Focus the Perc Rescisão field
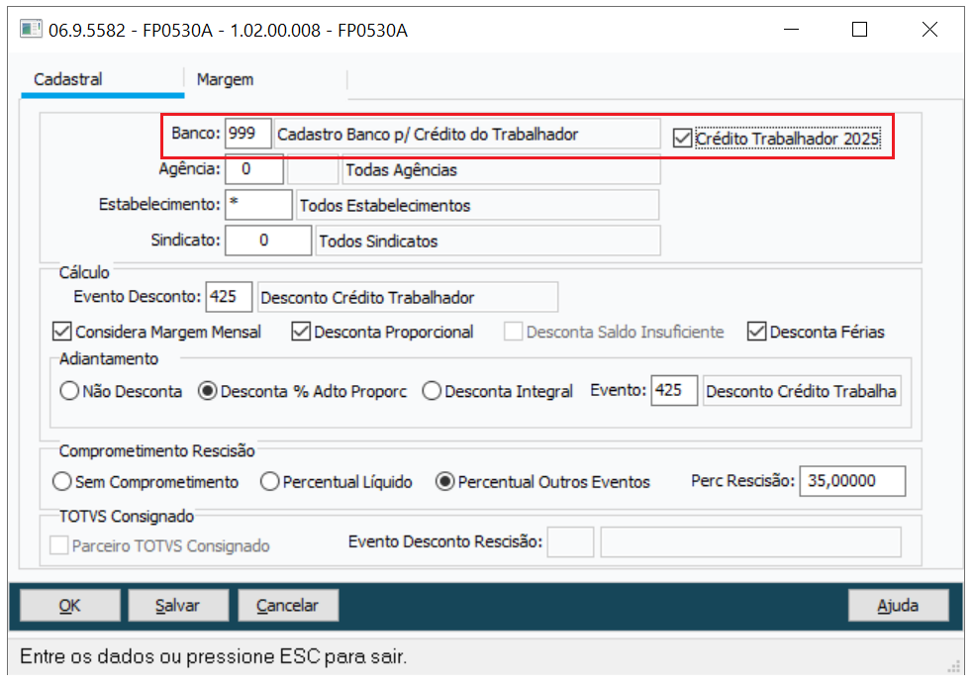 click(x=852, y=481)
